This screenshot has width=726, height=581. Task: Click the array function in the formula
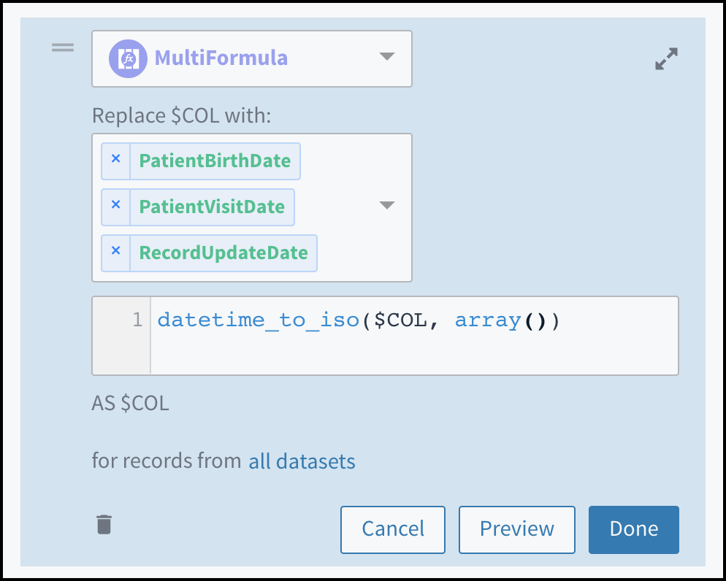(486, 320)
